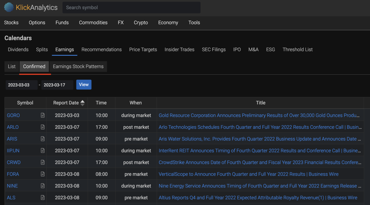The height and width of the screenshot is (205, 370).
Task: Switch to Splits calendar tab
Action: point(42,50)
